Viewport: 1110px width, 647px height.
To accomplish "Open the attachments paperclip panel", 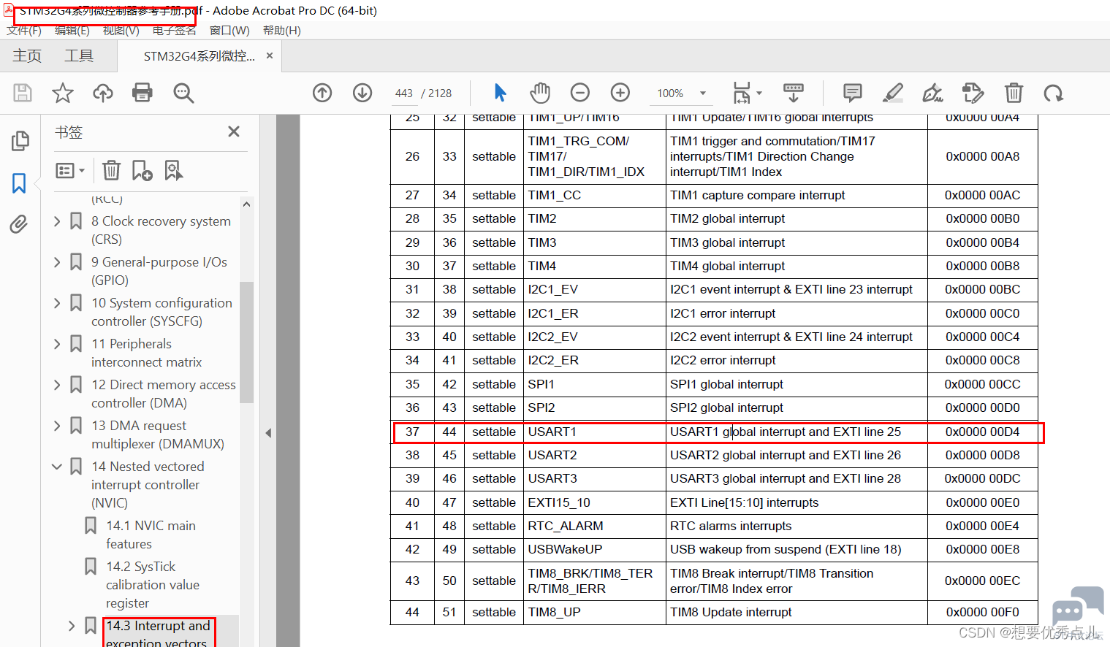I will (x=19, y=223).
